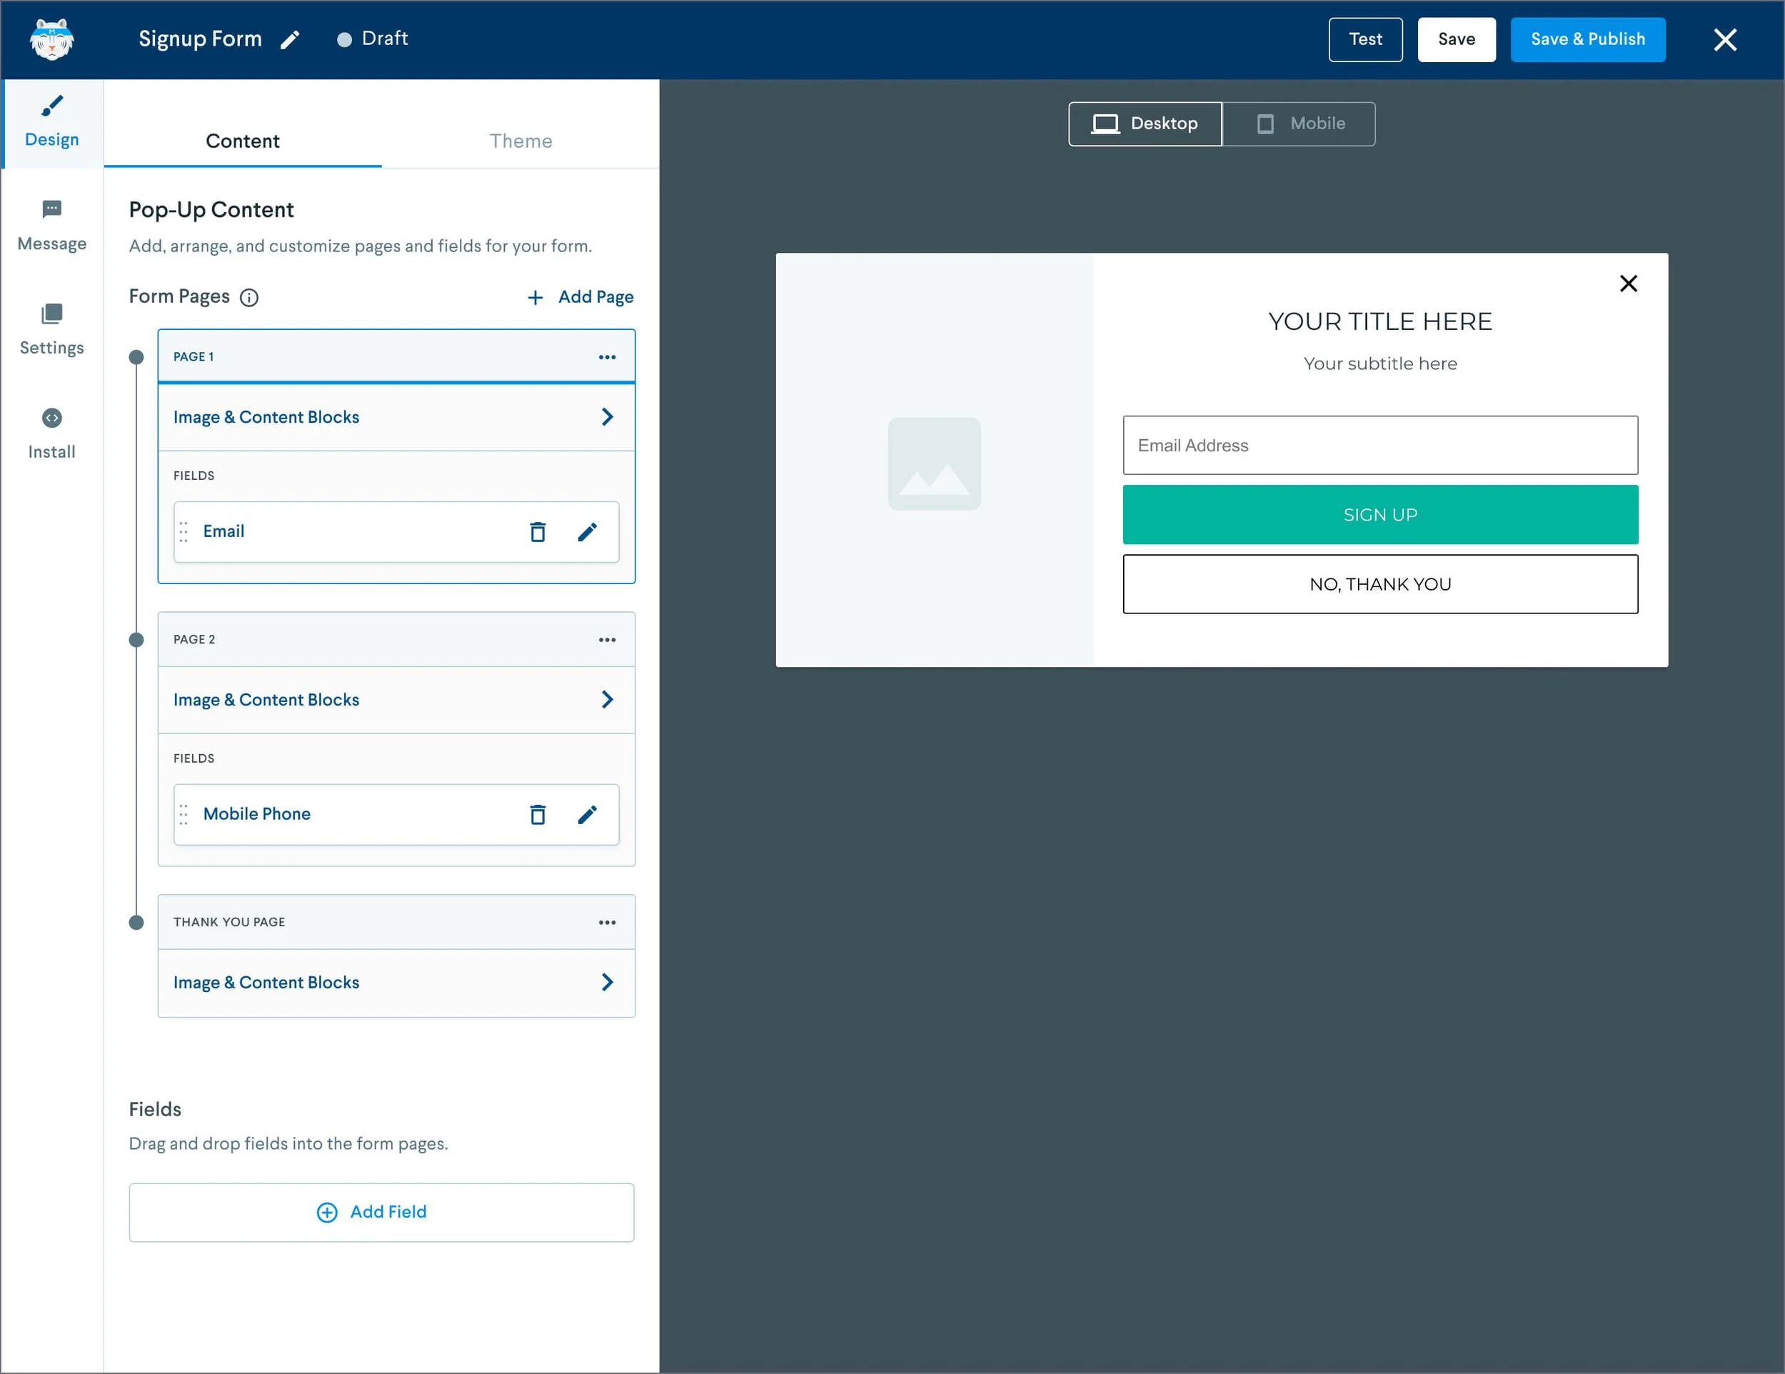Switch preview to Mobile view

point(1299,124)
